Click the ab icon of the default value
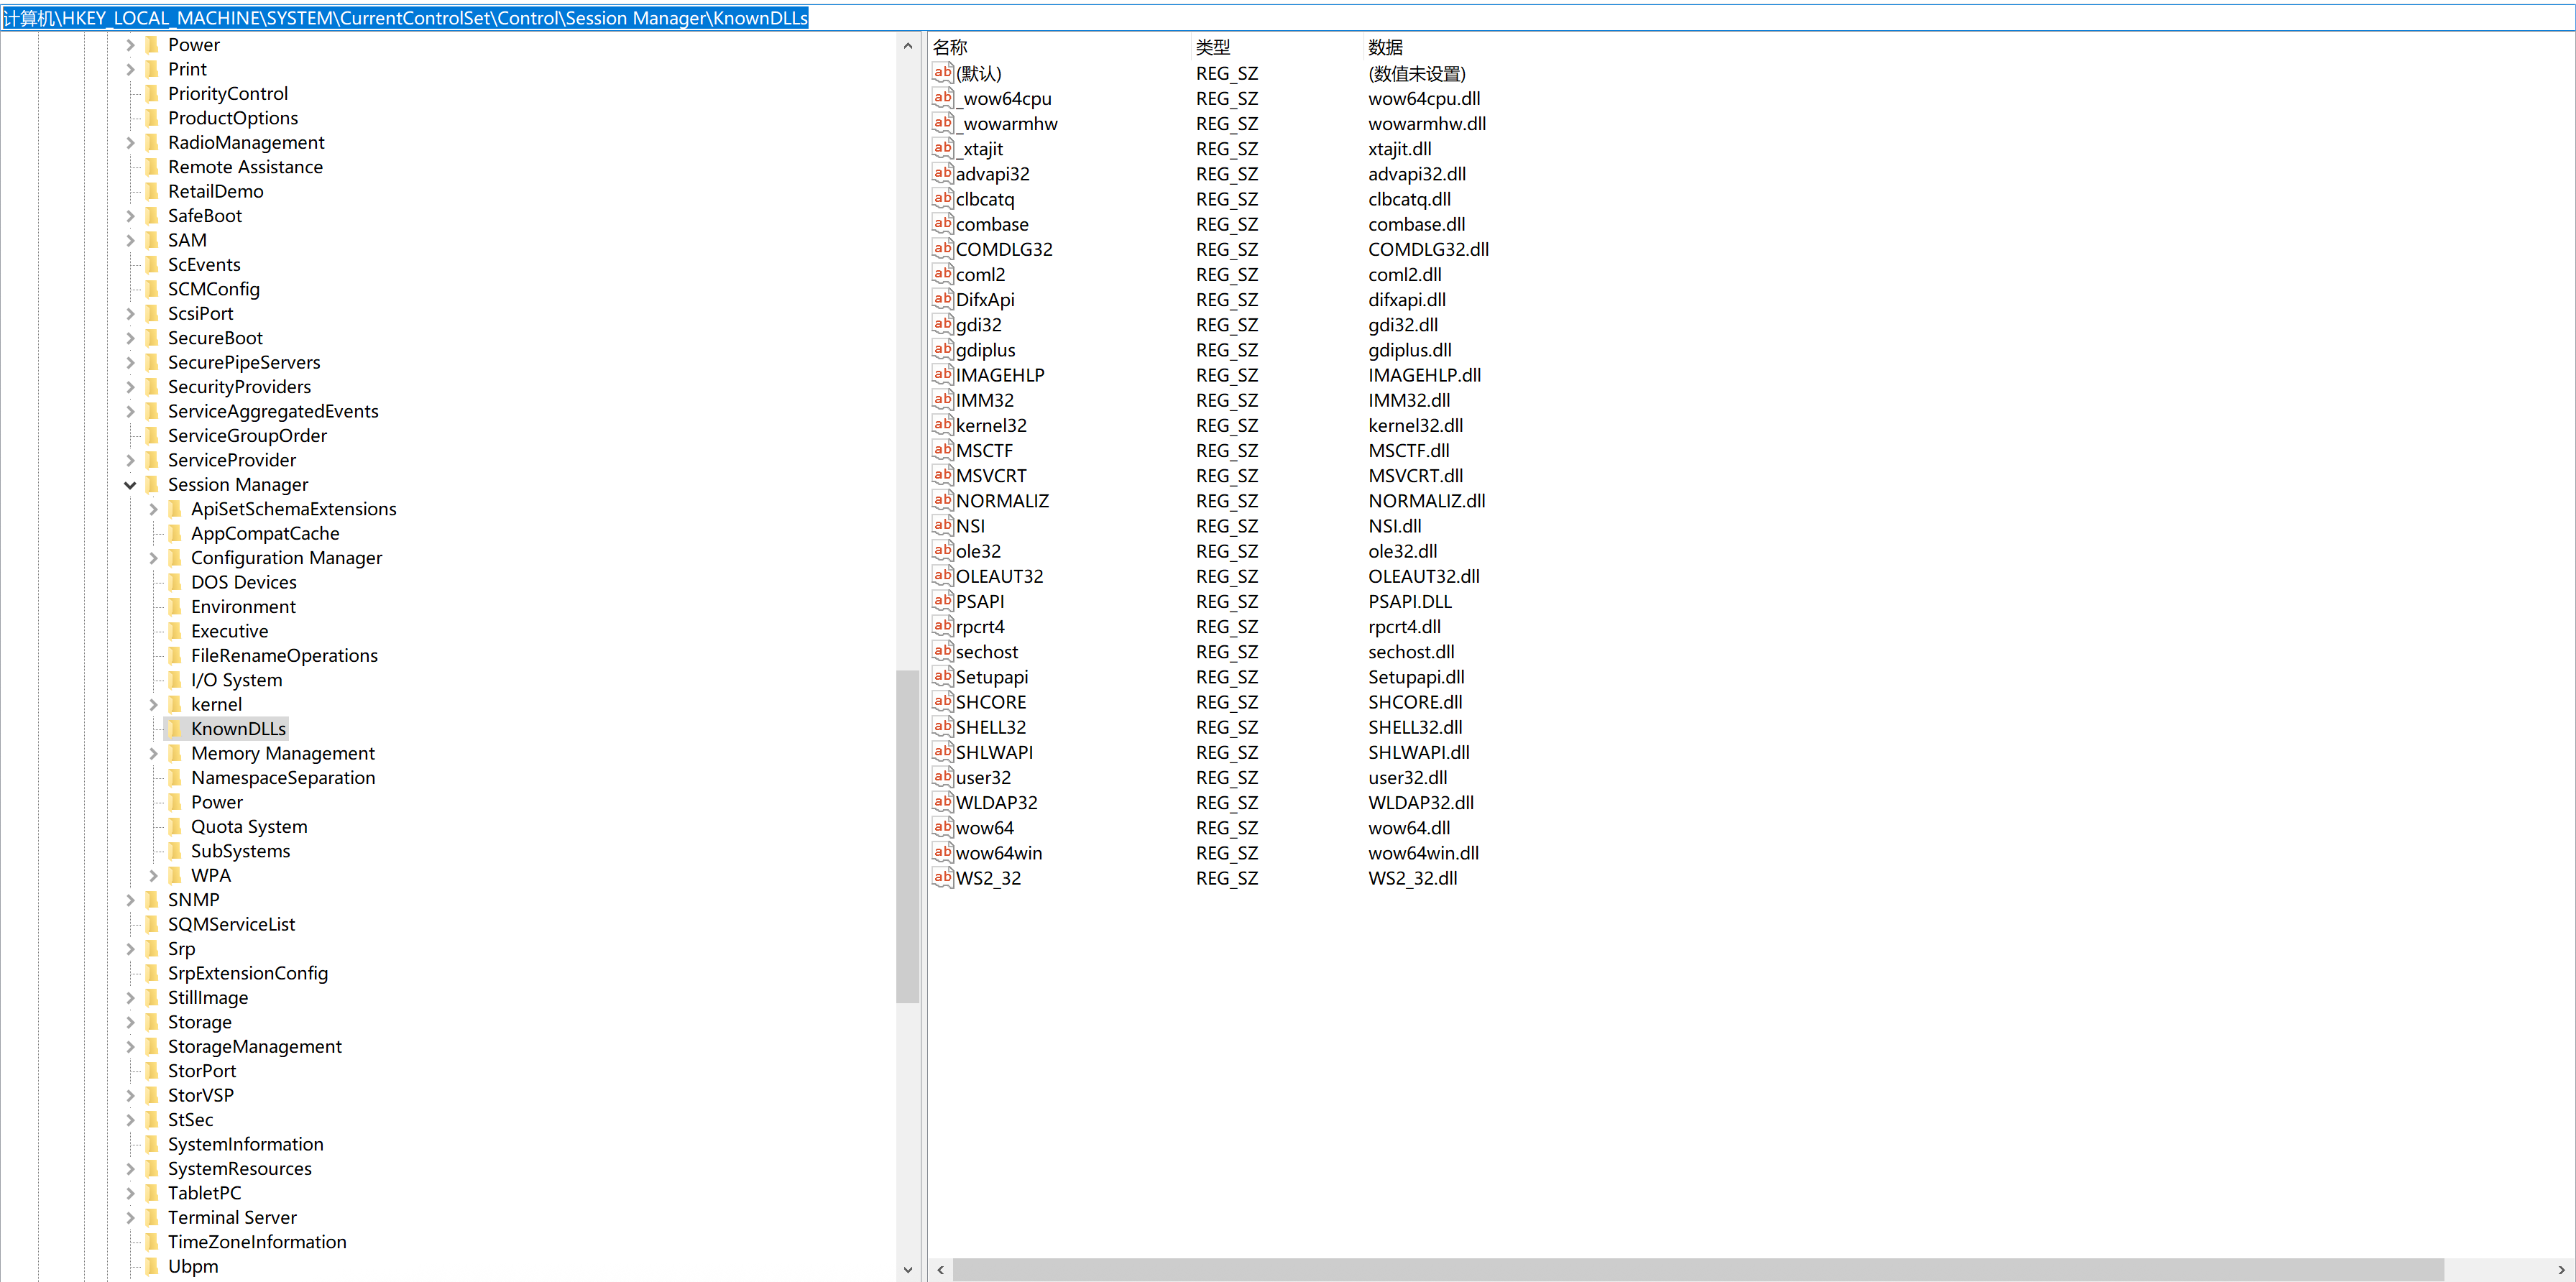Image resolution: width=2576 pixels, height=1282 pixels. coord(942,73)
